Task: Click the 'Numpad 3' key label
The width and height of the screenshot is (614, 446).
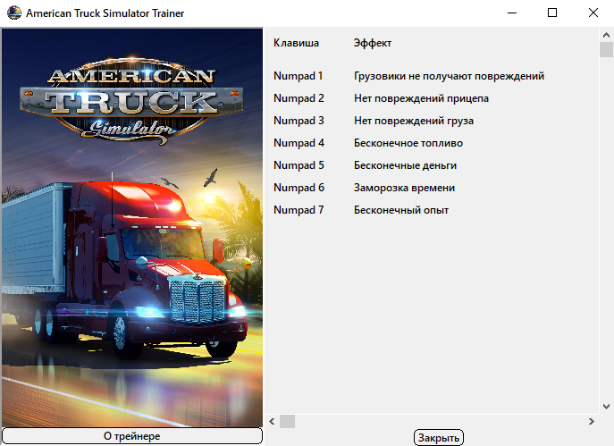Action: 299,121
